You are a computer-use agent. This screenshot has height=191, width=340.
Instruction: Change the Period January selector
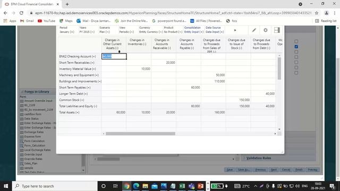[67, 30]
